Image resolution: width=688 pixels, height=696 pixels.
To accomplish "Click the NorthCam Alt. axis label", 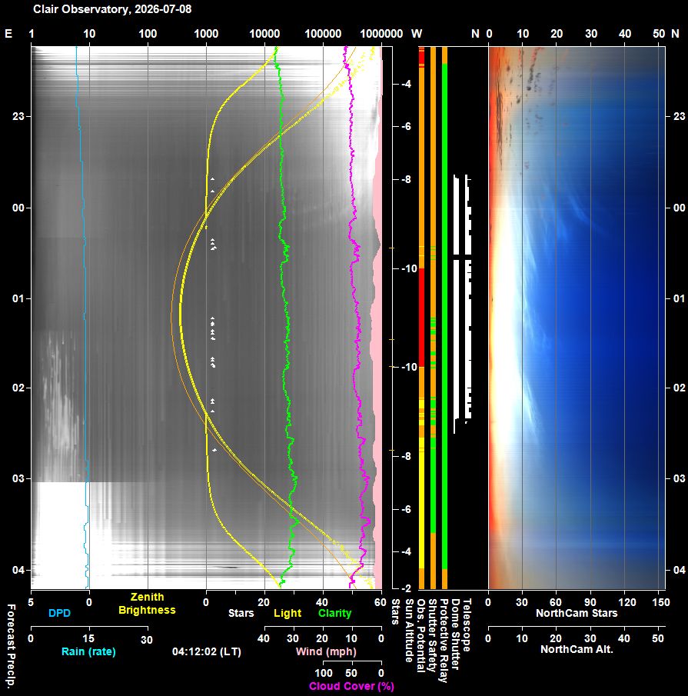I will tap(577, 649).
